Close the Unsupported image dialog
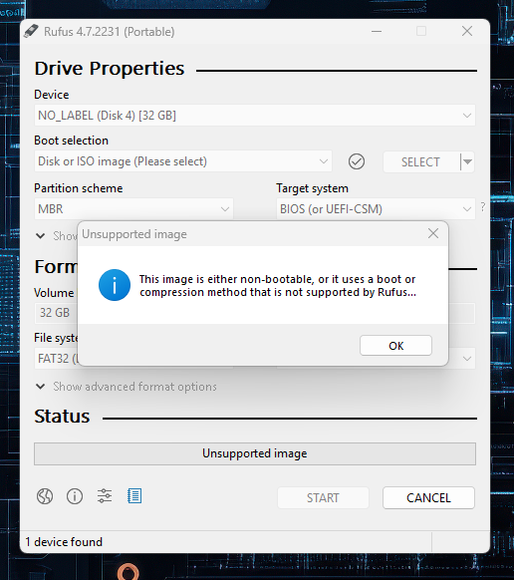 [433, 233]
